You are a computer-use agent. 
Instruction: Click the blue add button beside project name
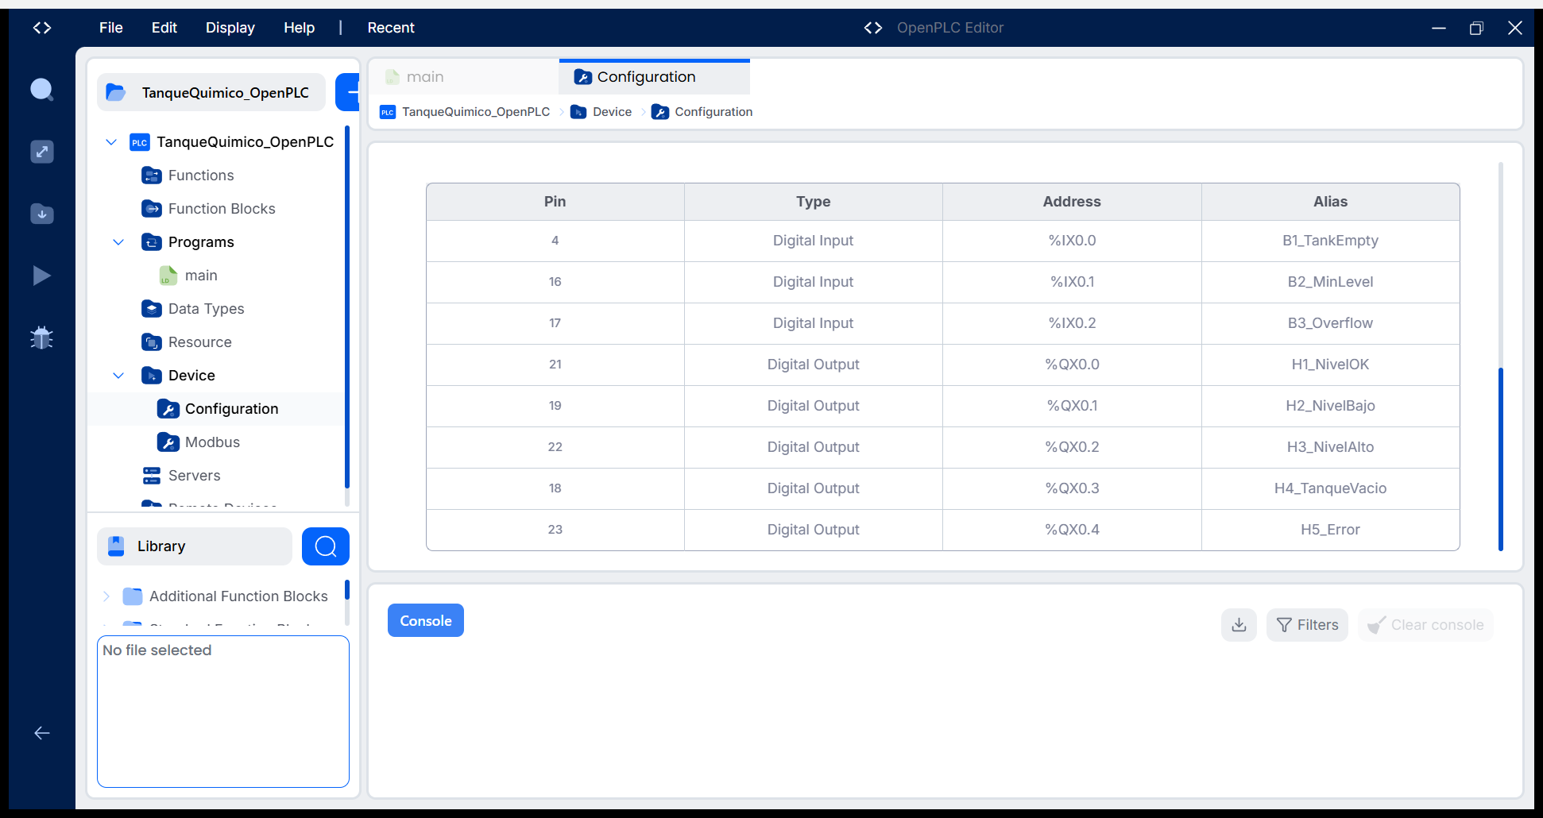(349, 92)
